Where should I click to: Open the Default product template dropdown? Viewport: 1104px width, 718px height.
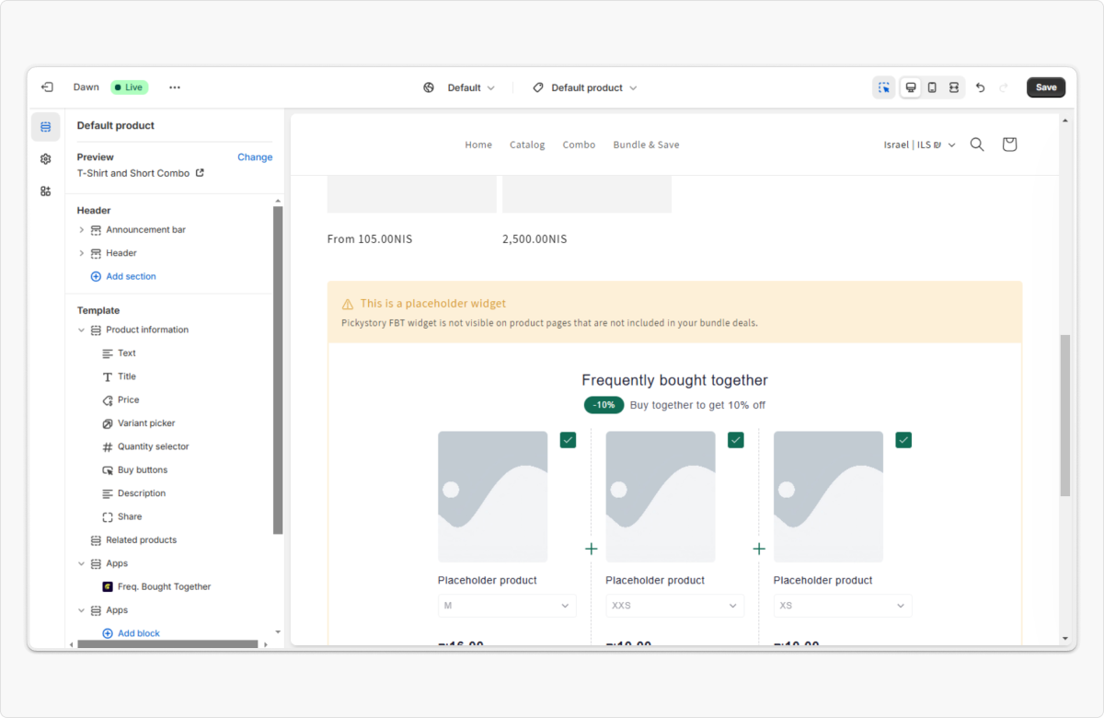pos(585,87)
